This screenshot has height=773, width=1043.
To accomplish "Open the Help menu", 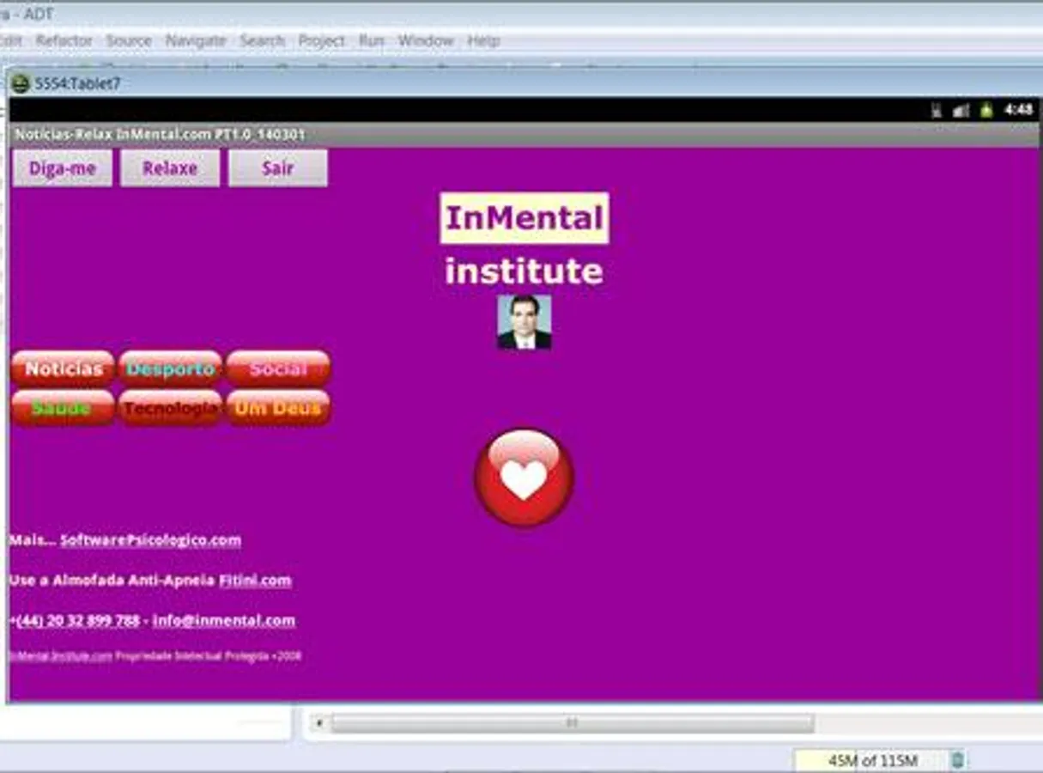I will tap(483, 40).
